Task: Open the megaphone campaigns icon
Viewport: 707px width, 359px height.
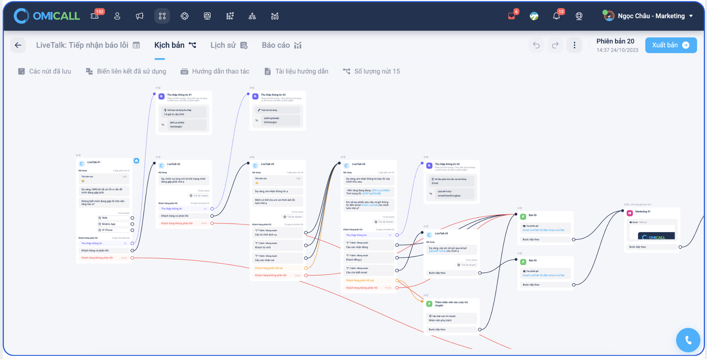Action: pos(139,16)
